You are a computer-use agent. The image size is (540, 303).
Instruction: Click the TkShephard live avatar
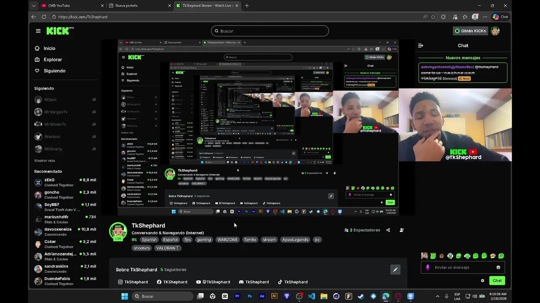click(x=118, y=232)
